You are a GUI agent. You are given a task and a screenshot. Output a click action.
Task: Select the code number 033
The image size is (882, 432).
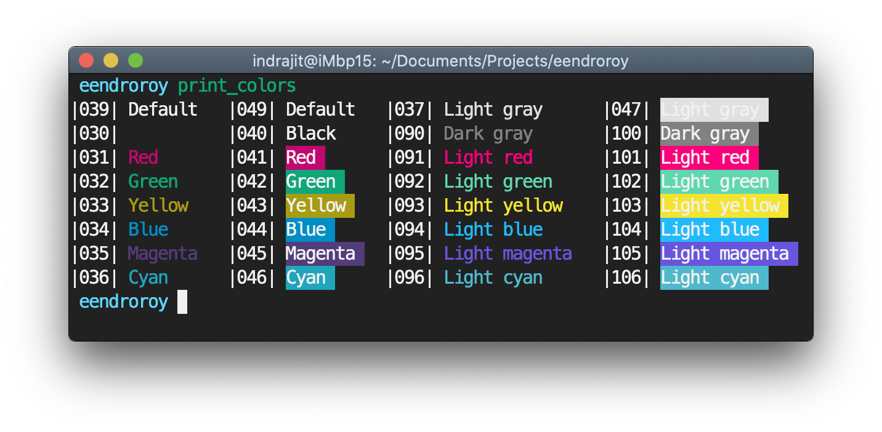[x=94, y=206]
